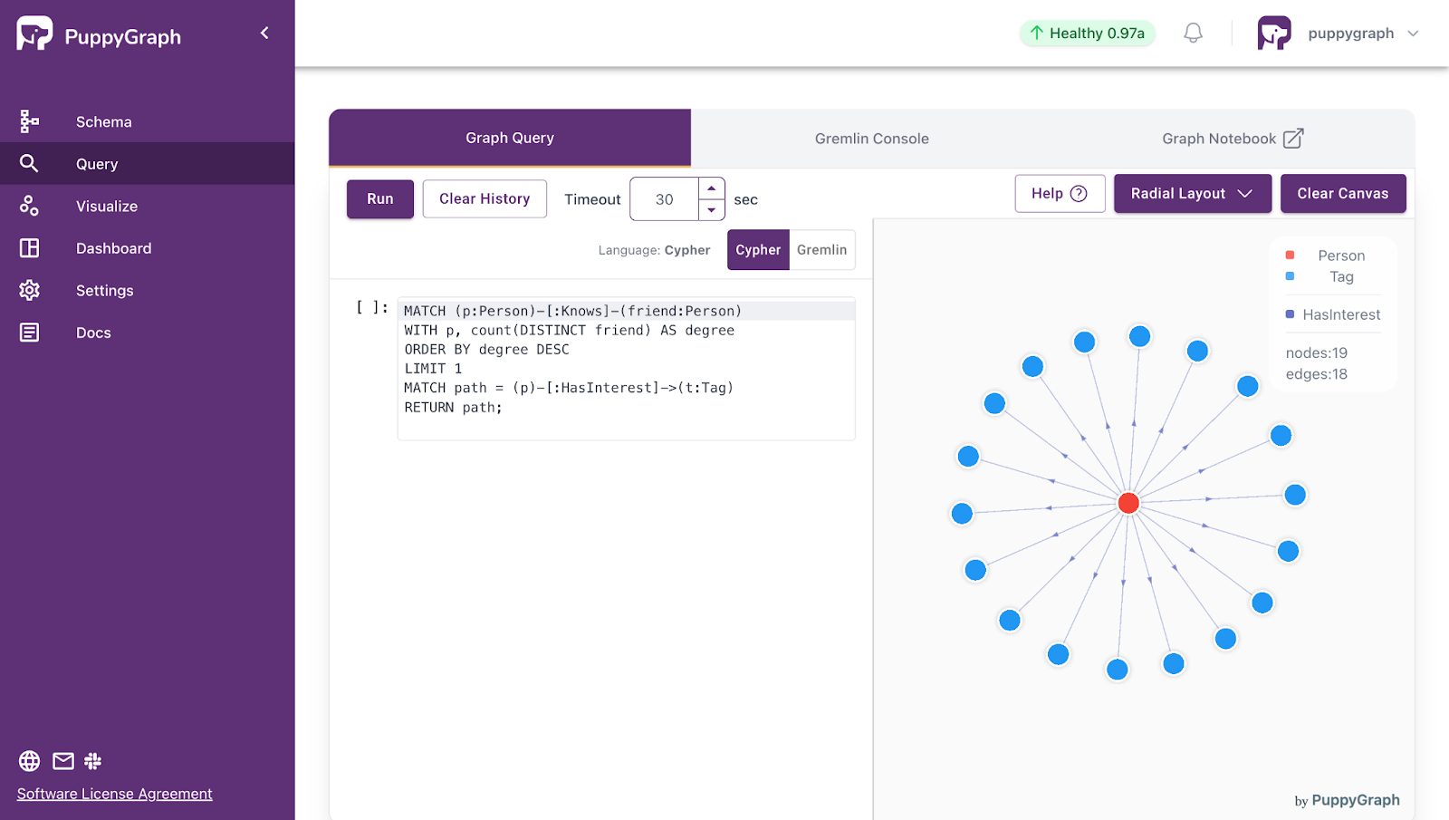The height and width of the screenshot is (820, 1449).
Task: Go to the Visualize menu label
Action: coord(107,206)
